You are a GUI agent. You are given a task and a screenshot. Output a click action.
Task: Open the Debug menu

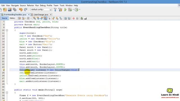click(43, 6)
